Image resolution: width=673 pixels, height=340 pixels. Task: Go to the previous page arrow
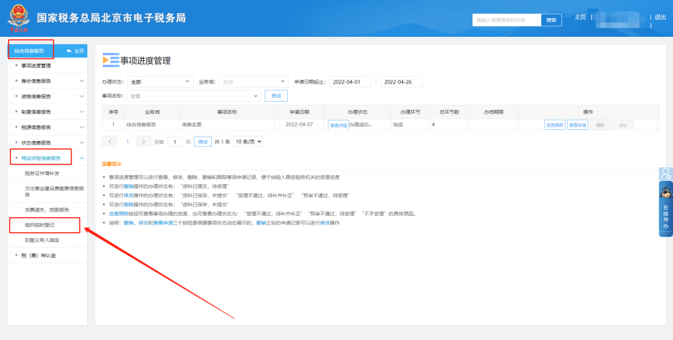(110, 142)
